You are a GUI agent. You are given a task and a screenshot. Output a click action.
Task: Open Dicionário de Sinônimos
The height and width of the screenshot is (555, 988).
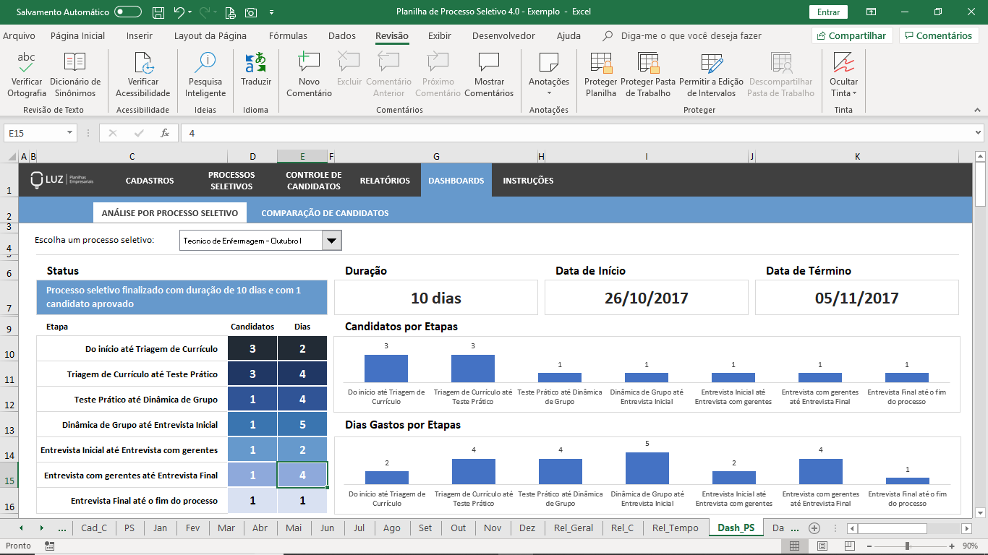(75, 74)
